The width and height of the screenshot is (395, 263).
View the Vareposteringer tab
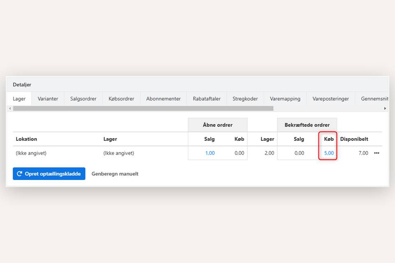(331, 99)
